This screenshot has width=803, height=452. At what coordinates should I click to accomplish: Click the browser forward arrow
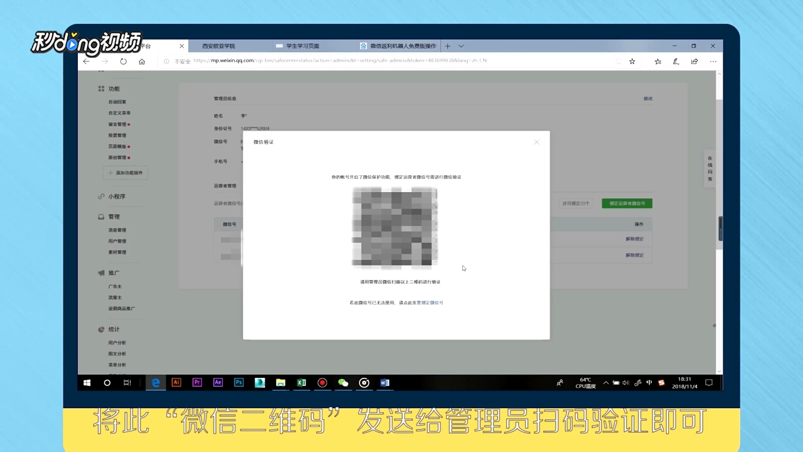105,62
